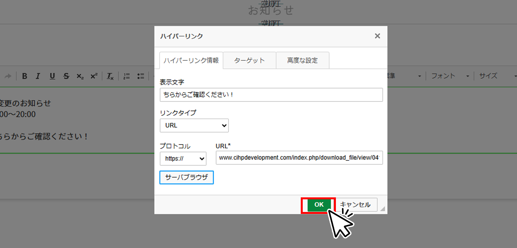Insert numbered list
Viewport: 517px width, 248px height.
(x=126, y=76)
